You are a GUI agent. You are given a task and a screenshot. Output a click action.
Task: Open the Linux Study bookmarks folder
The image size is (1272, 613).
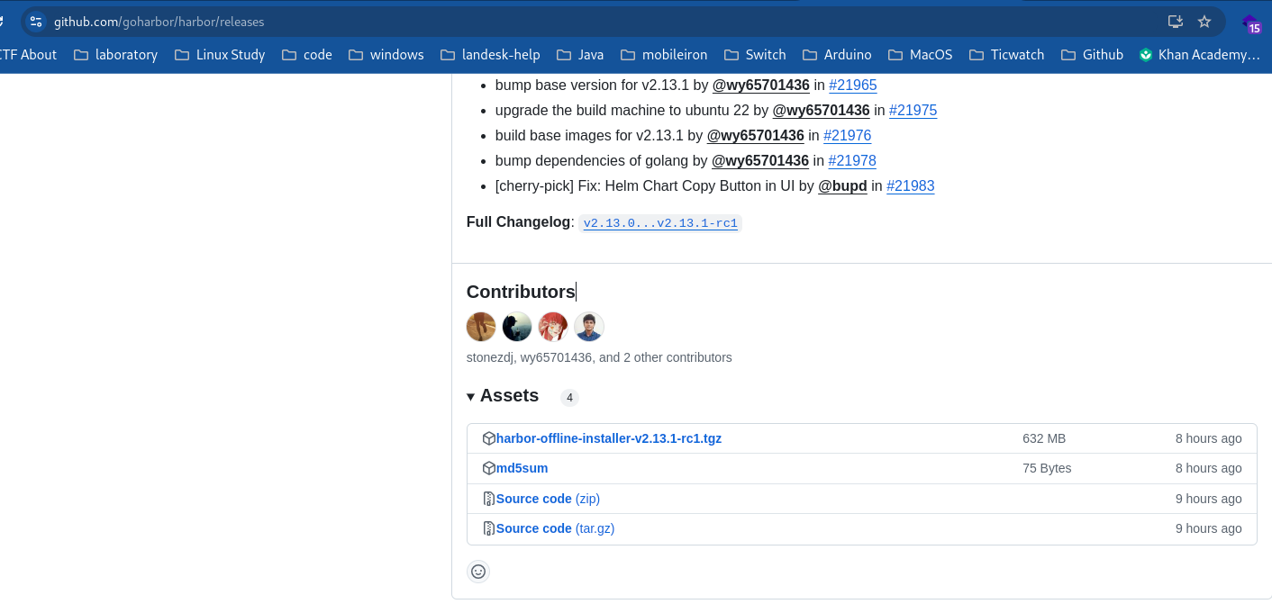[220, 55]
